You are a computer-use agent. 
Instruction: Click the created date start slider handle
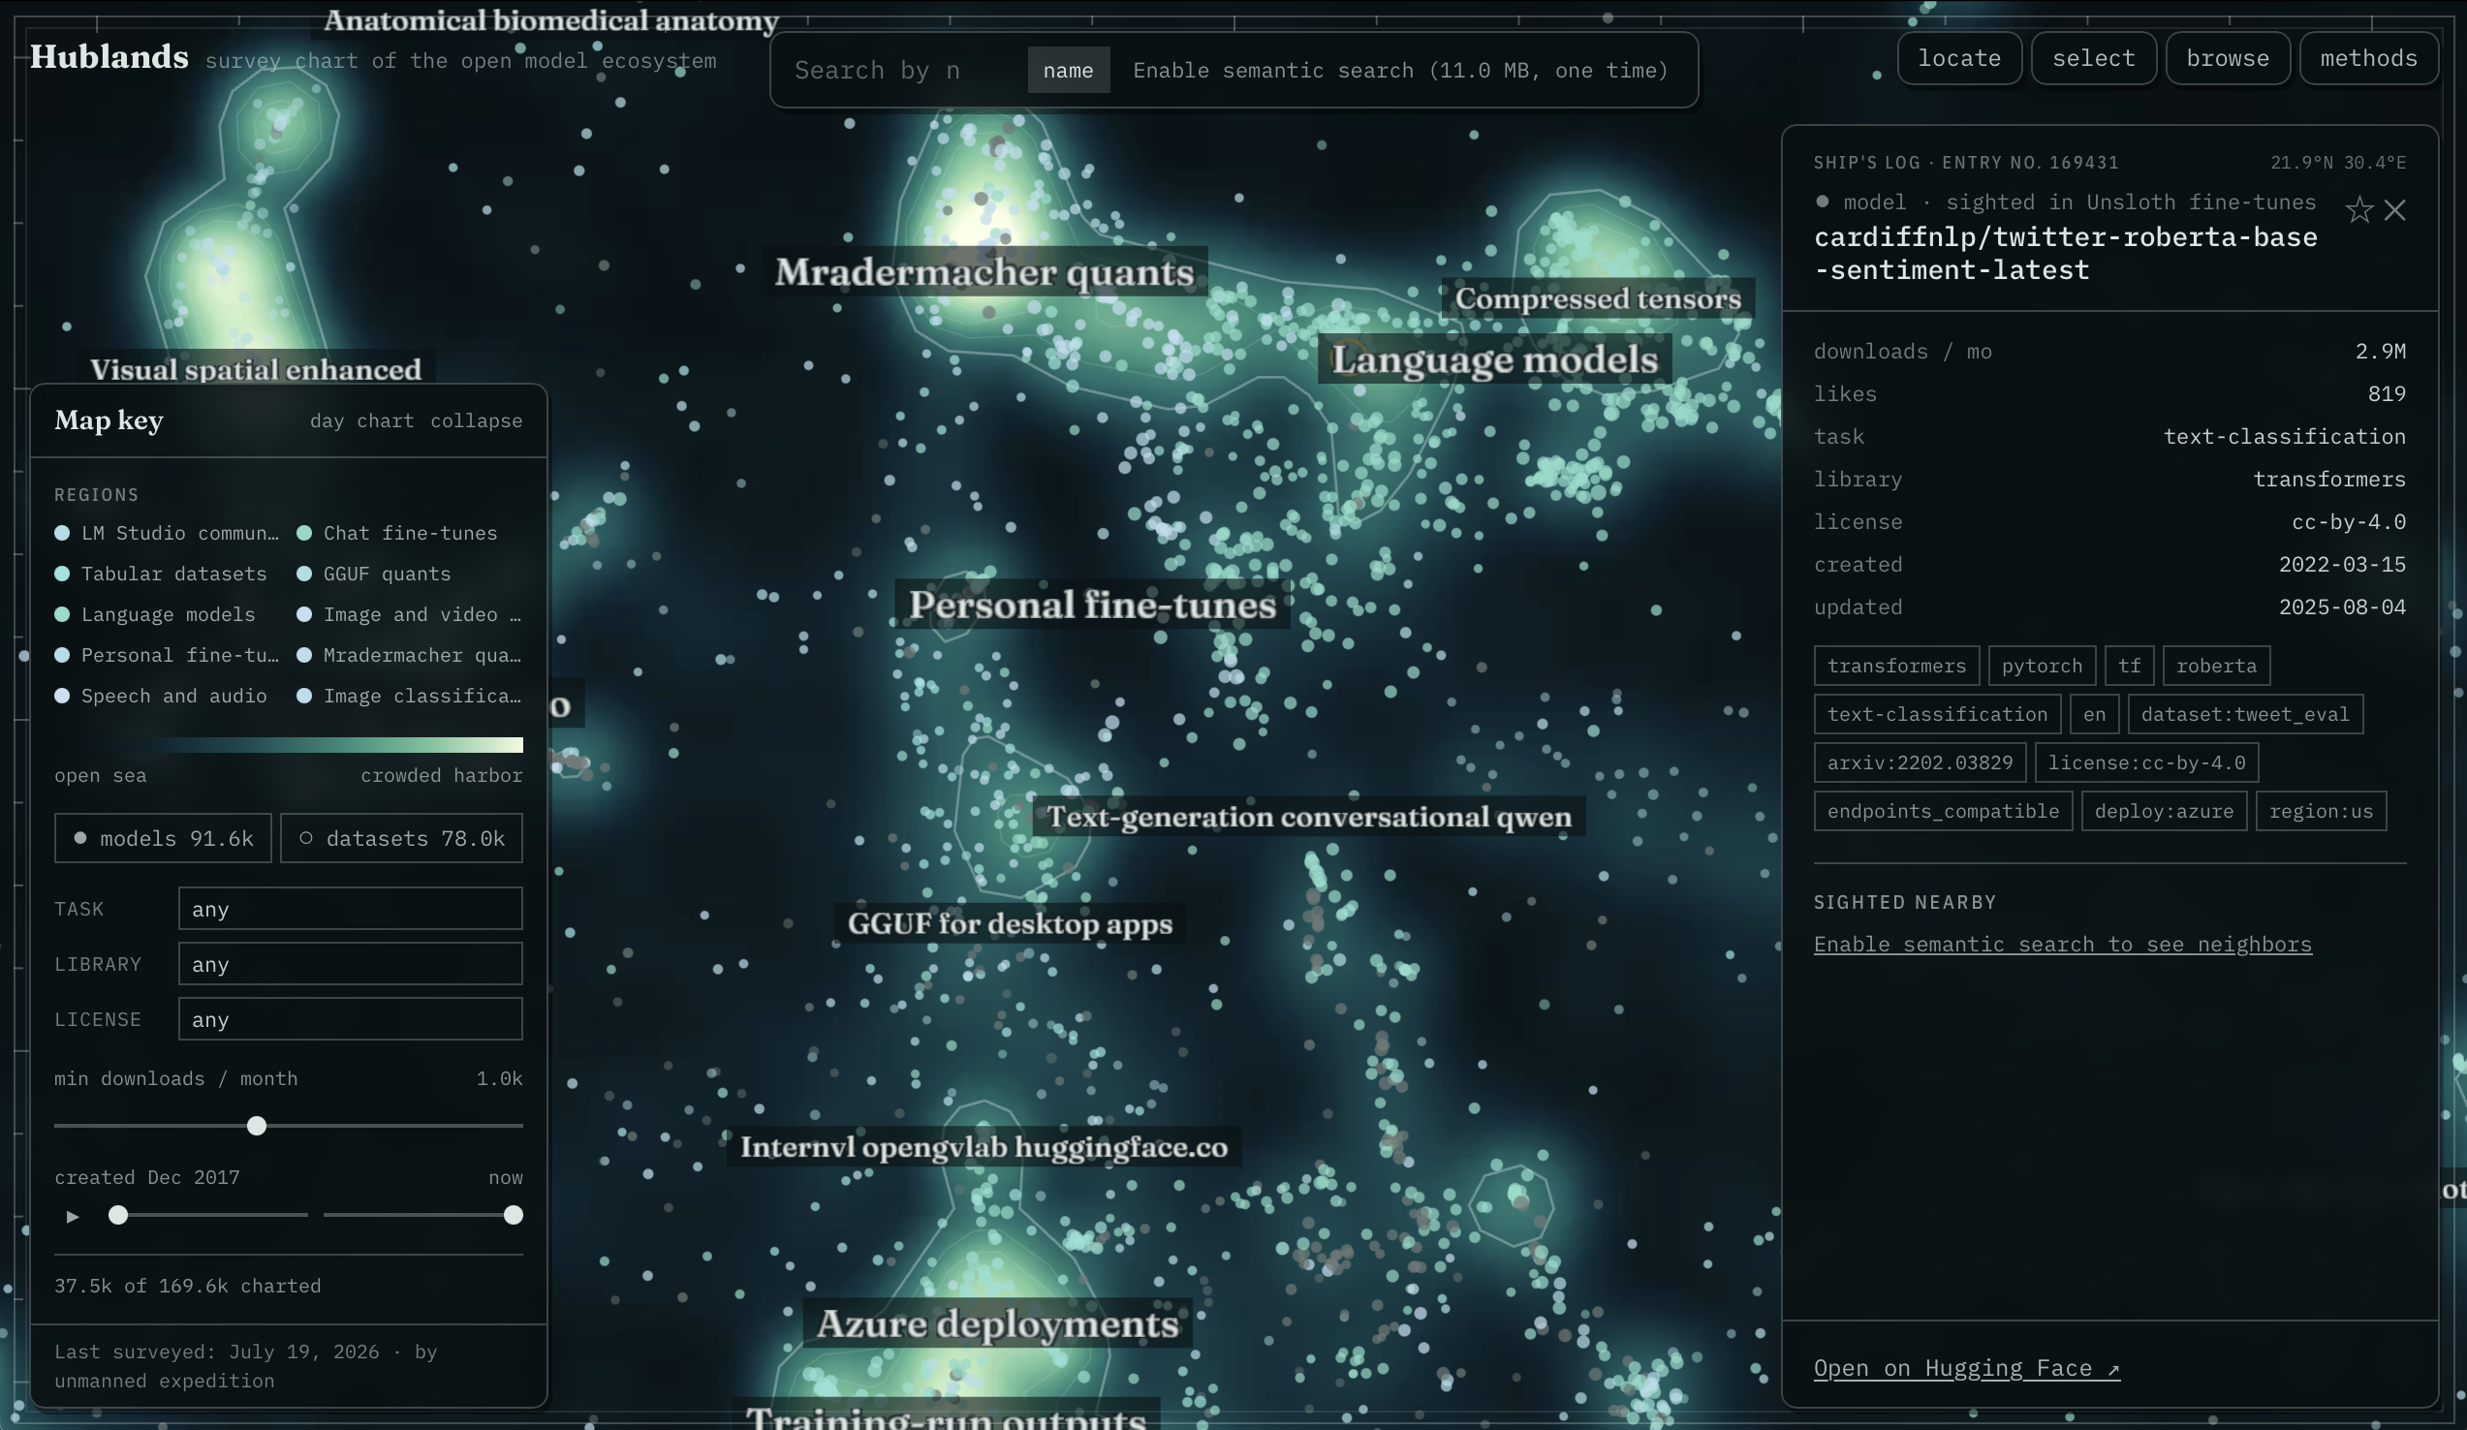(x=118, y=1215)
